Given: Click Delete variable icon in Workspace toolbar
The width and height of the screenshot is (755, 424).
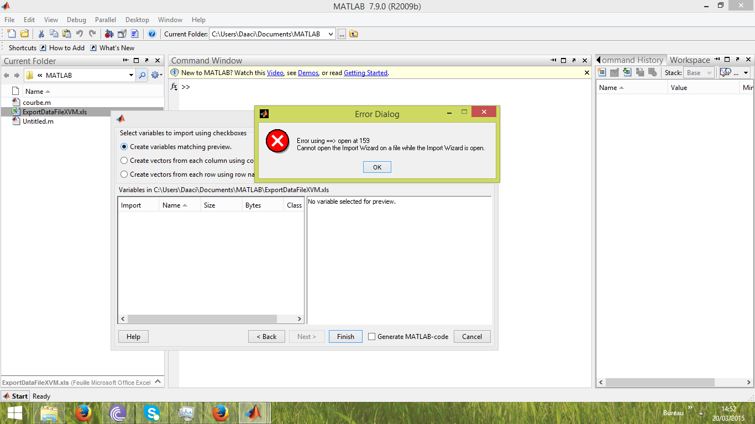Looking at the screenshot, I should coord(653,72).
